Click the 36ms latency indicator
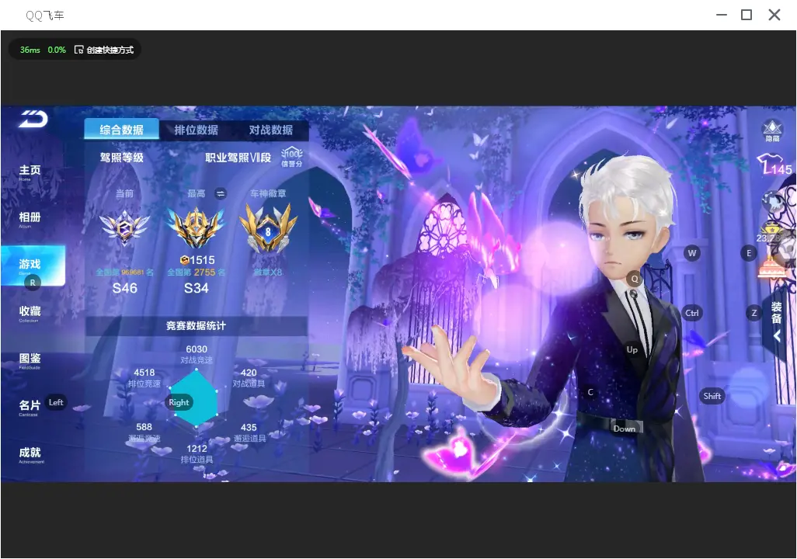This screenshot has width=797, height=559. [x=30, y=50]
